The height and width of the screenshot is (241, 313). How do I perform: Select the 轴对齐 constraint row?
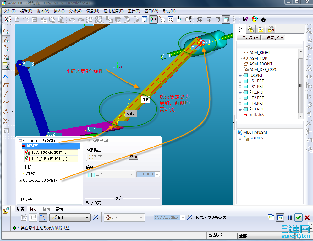pyautogui.click(x=51, y=146)
